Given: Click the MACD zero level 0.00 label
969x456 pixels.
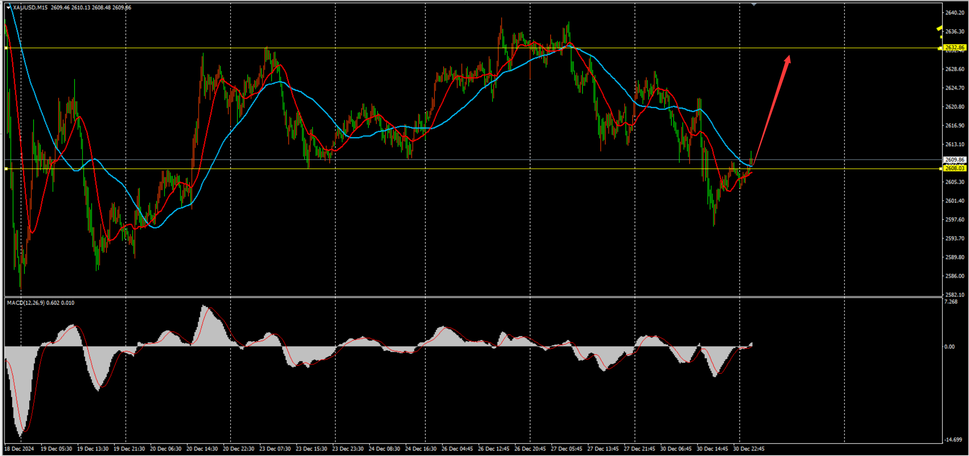Looking at the screenshot, I should click(949, 347).
